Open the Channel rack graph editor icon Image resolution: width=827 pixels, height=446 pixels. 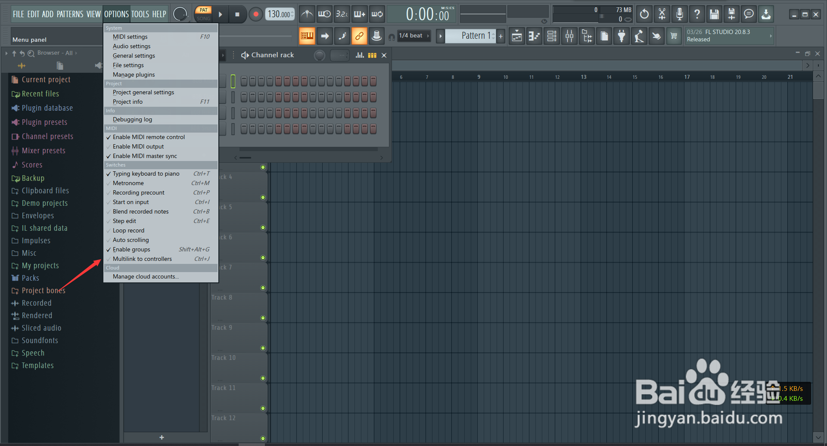[360, 55]
